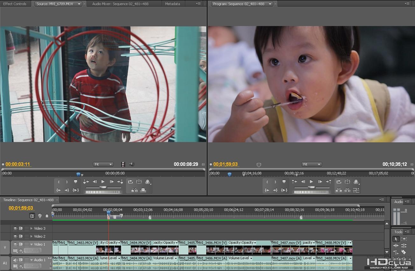Hide the Video 2 track
Image resolution: width=415 pixels, height=271 pixels.
pyautogui.click(x=15, y=236)
